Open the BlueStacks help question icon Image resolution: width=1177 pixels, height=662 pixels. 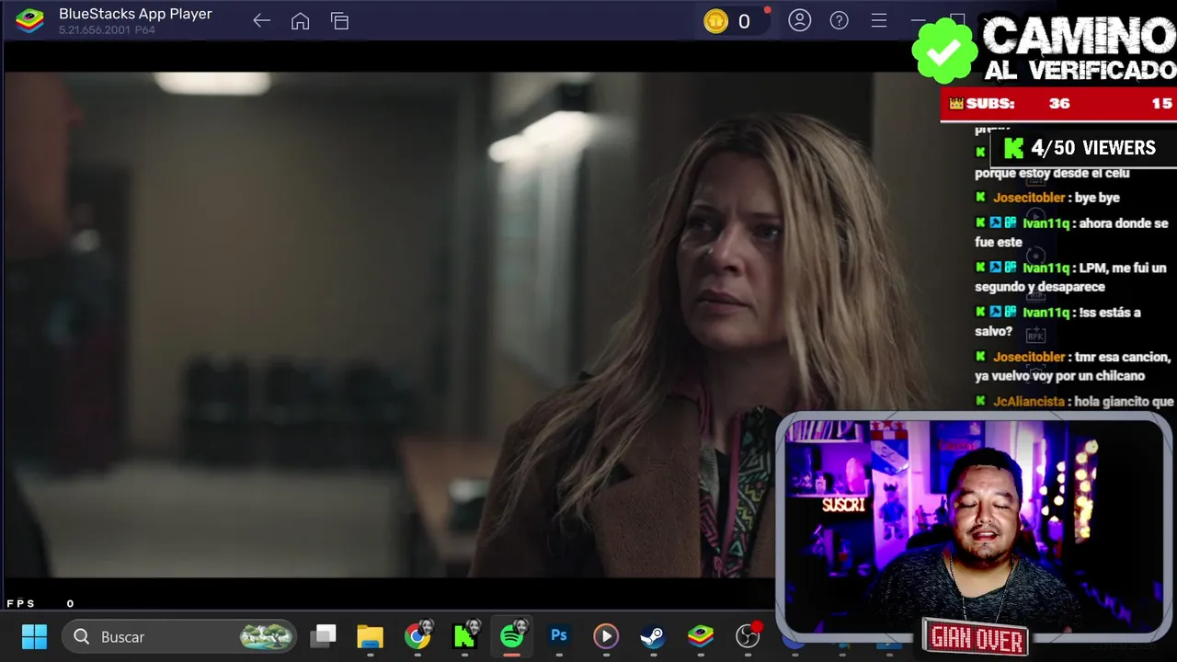click(x=839, y=20)
